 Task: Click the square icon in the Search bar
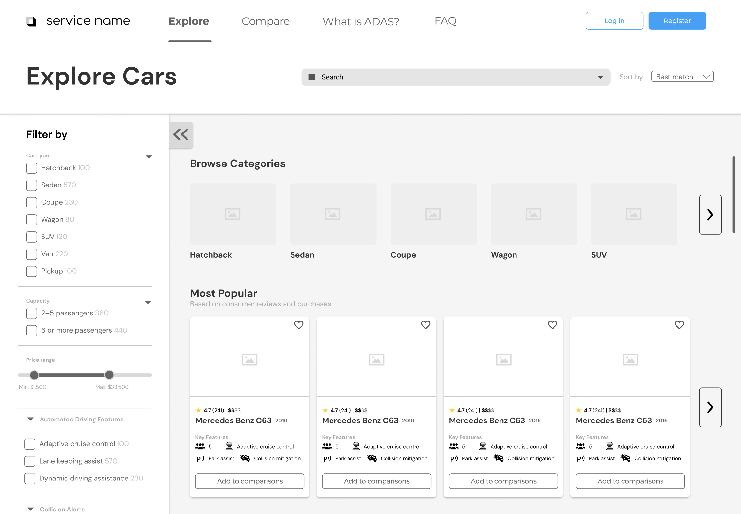[311, 77]
